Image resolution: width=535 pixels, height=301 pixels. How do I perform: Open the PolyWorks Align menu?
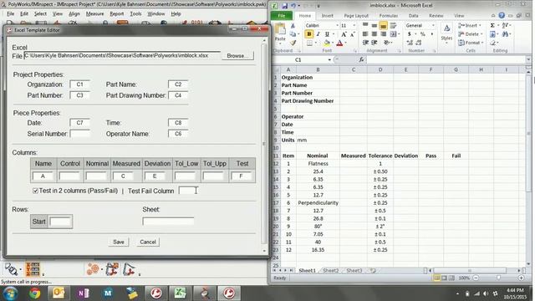(x=74, y=13)
